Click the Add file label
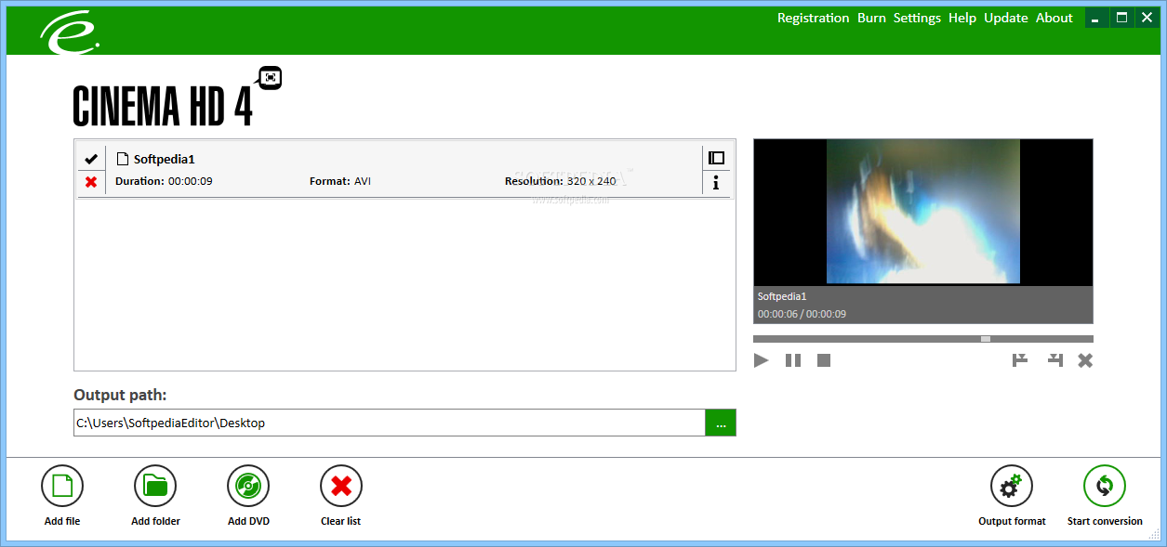The width and height of the screenshot is (1167, 547). coord(62,521)
